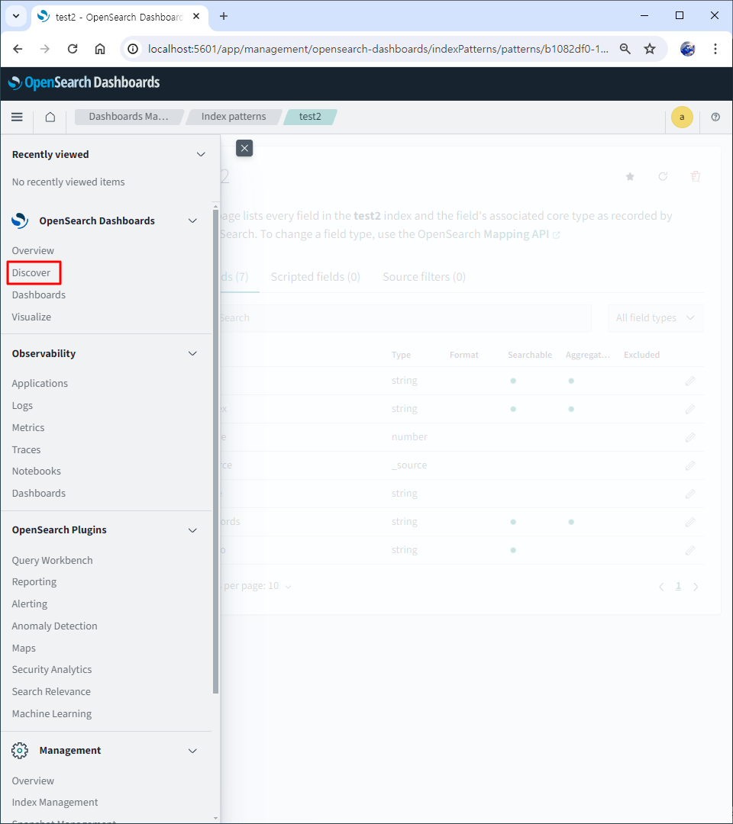Switch to Source filters tab
Image resolution: width=733 pixels, height=824 pixels.
424,277
